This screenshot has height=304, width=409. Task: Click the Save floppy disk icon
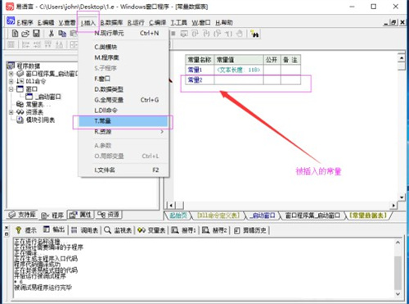[x=36, y=34]
